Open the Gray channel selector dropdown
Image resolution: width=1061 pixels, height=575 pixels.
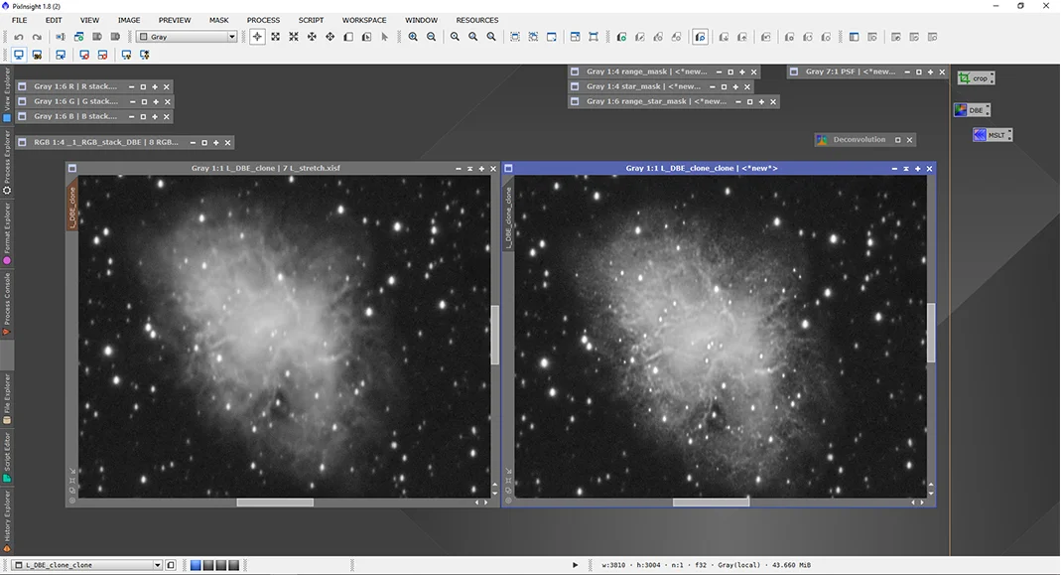click(230, 36)
